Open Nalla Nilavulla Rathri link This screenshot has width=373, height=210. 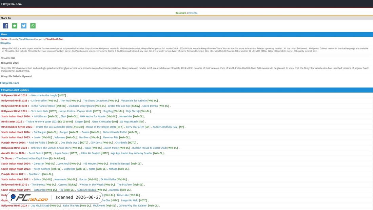tap(115, 132)
